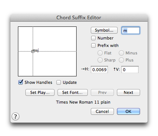Confirm with the OK button
158x136 pixels.
(128, 111)
